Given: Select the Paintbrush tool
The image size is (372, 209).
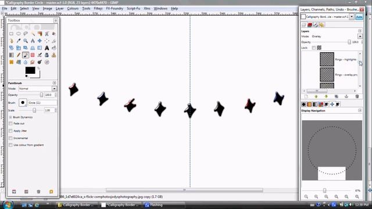Looking at the screenshot, I should click(26, 55).
